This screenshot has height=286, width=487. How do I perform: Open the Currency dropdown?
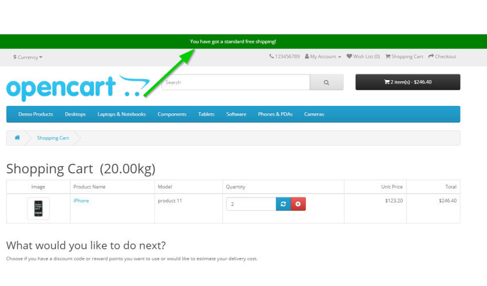click(x=28, y=57)
